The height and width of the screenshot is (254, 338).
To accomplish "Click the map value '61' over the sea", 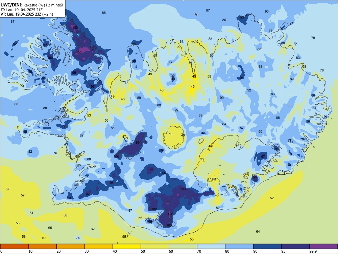I will pos(31,213).
